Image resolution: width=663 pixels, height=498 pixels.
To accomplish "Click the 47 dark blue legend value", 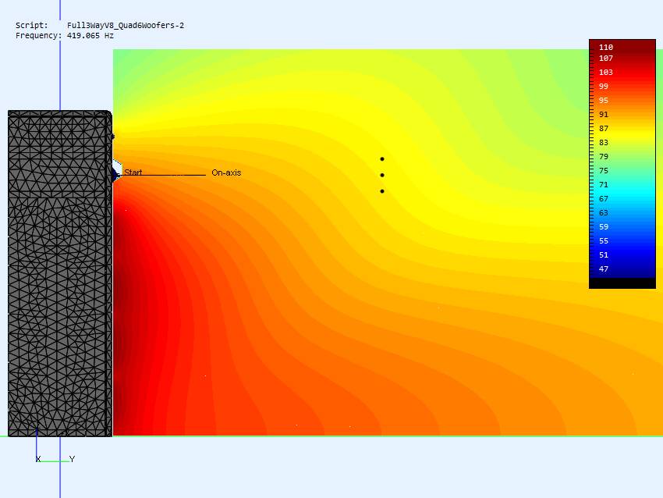I will tap(604, 269).
